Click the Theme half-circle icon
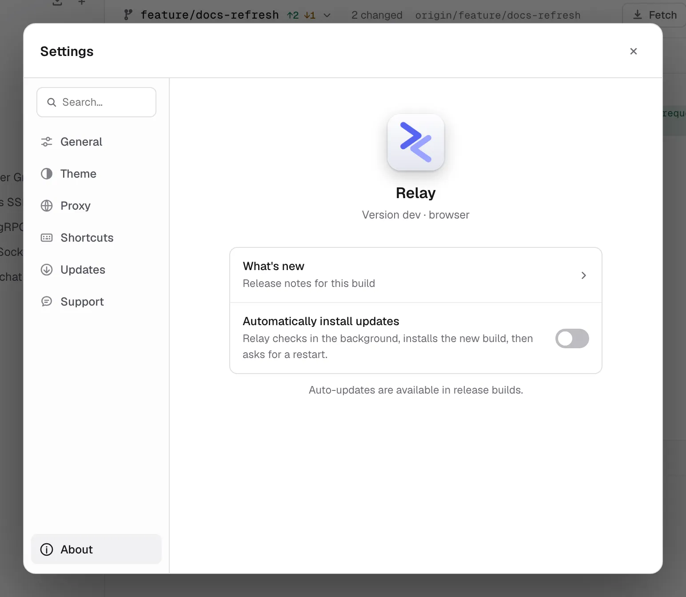This screenshot has height=597, width=686. coord(47,174)
